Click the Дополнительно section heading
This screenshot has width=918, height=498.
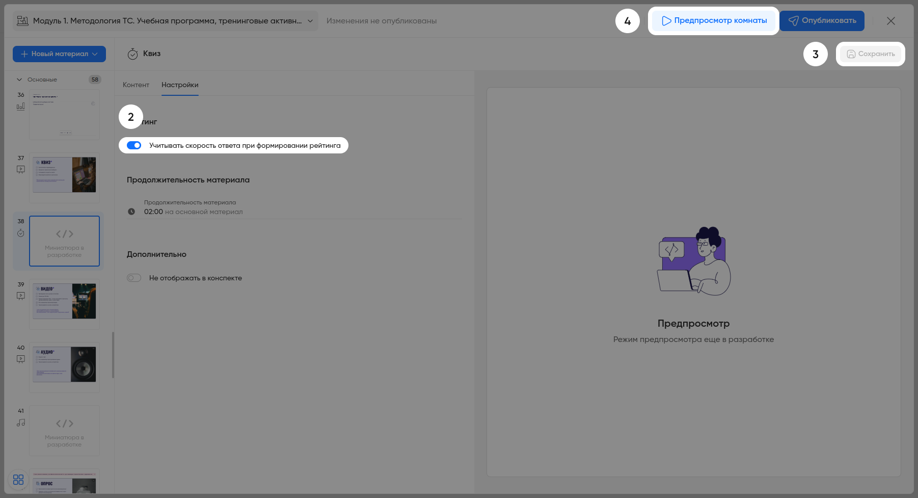tap(156, 254)
